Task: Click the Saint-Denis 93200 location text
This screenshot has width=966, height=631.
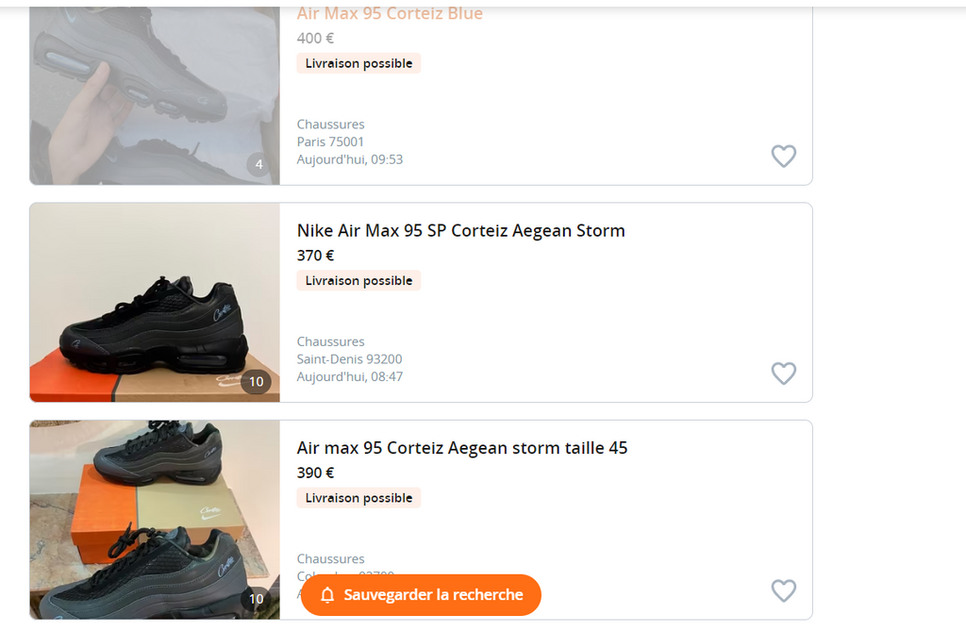Action: pos(349,359)
